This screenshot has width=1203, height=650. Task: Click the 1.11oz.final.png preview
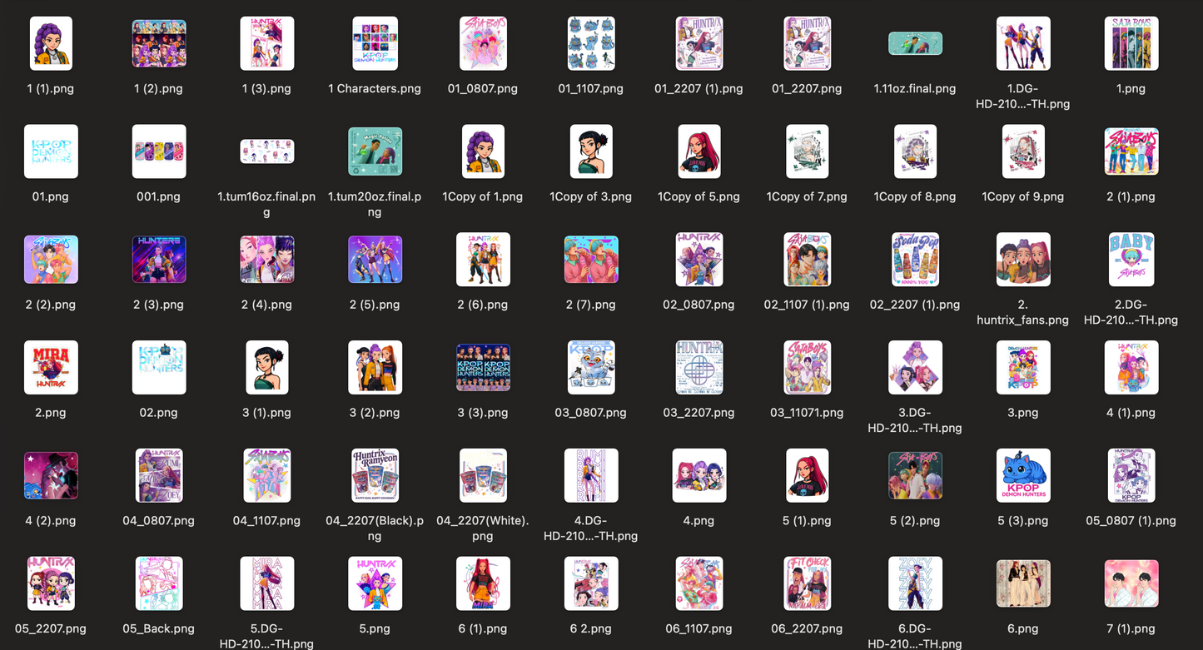(x=915, y=43)
